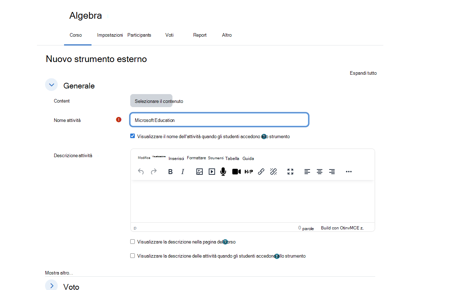Image resolution: width=466 pixels, height=290 pixels.
Task: Align text left in editor
Action: coord(307,172)
